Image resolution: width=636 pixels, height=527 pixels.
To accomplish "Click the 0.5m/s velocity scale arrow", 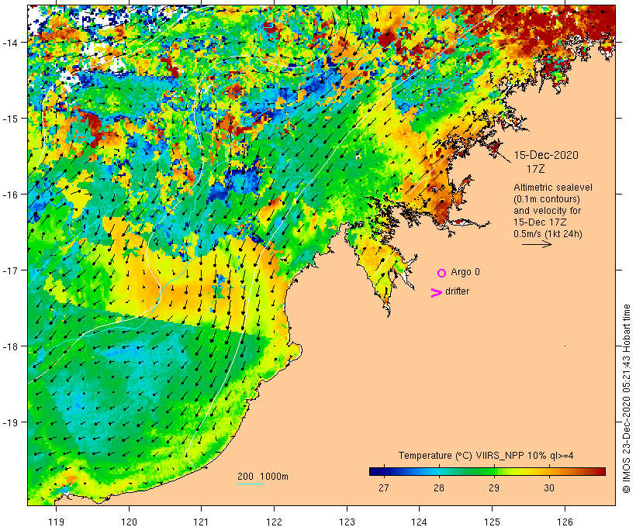I will [x=537, y=244].
